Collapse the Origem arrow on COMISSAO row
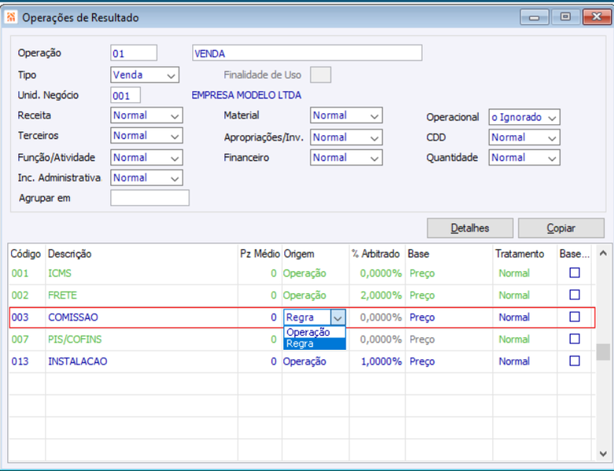 [338, 317]
